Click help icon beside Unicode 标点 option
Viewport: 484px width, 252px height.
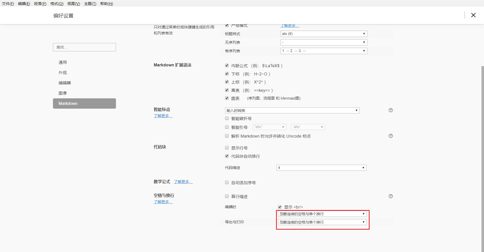tap(390, 136)
